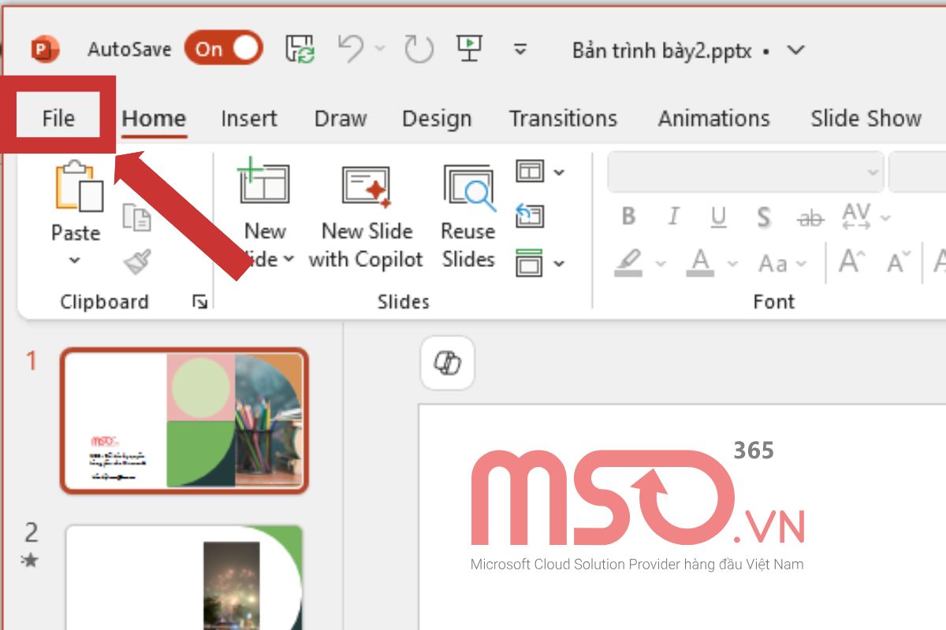Click the Change Case Aa icon
Image resolution: width=946 pixels, height=630 pixels.
tap(773, 263)
